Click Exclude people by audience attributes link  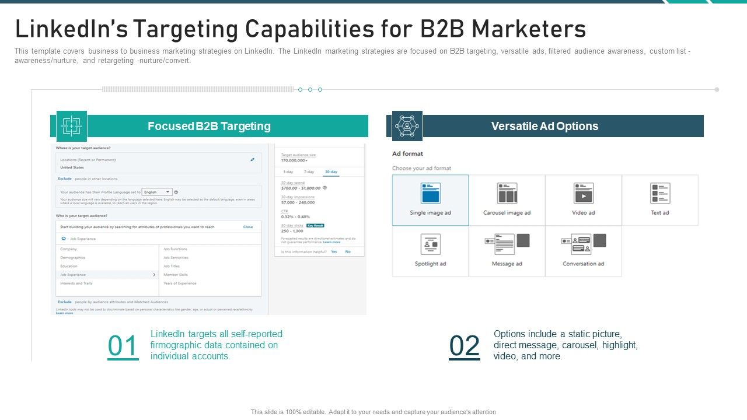pyautogui.click(x=65, y=302)
